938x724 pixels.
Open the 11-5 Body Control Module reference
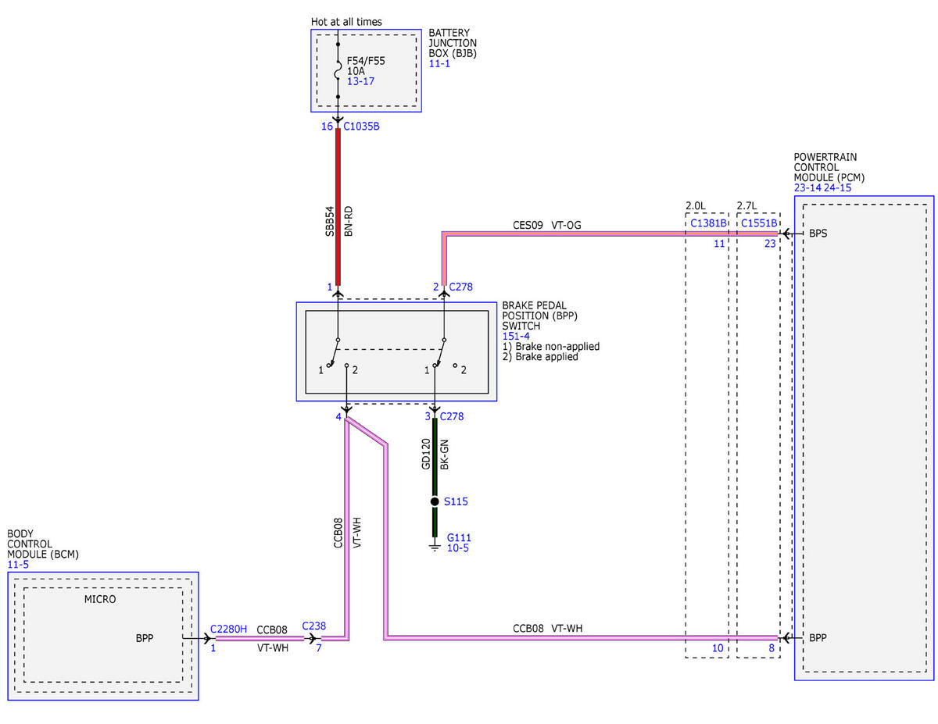(x=18, y=563)
